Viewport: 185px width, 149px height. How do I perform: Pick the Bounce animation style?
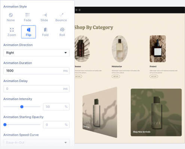(x=61, y=17)
